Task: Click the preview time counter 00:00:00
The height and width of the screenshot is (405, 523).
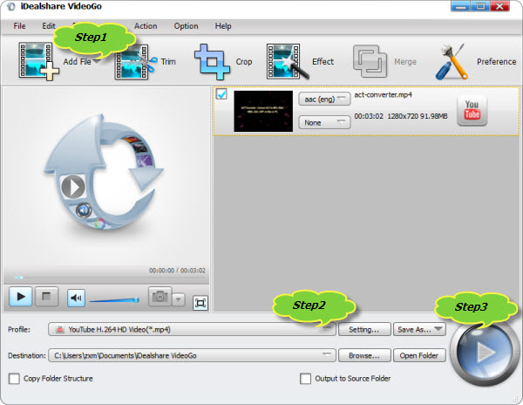Action: 162,271
